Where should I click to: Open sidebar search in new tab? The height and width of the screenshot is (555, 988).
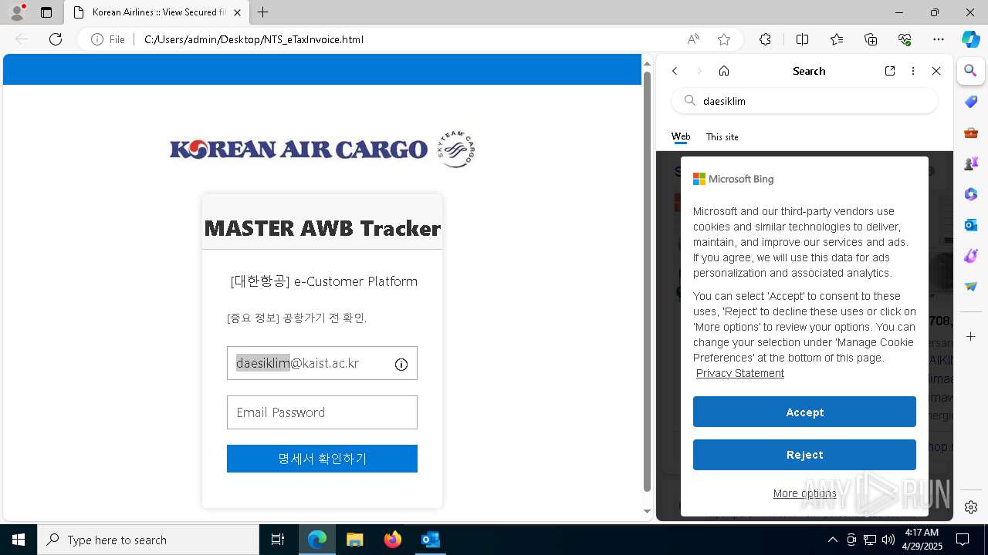coord(890,71)
